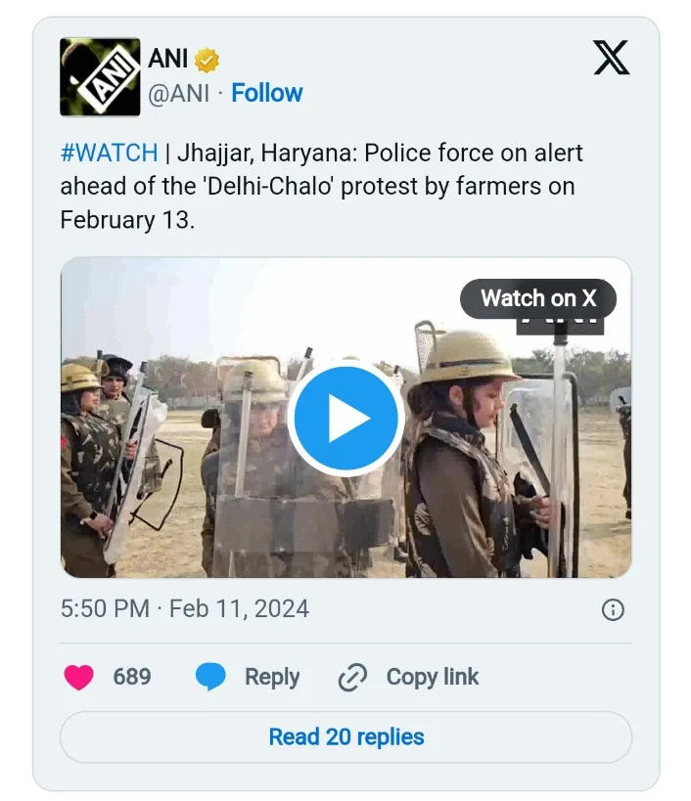The image size is (691, 801).
Task: Open the 5:50 PM Feb 11, 2024 timestamp
Action: [185, 609]
